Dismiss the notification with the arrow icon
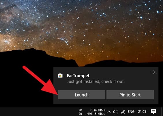This screenshot has width=163, height=116. tap(153, 72)
